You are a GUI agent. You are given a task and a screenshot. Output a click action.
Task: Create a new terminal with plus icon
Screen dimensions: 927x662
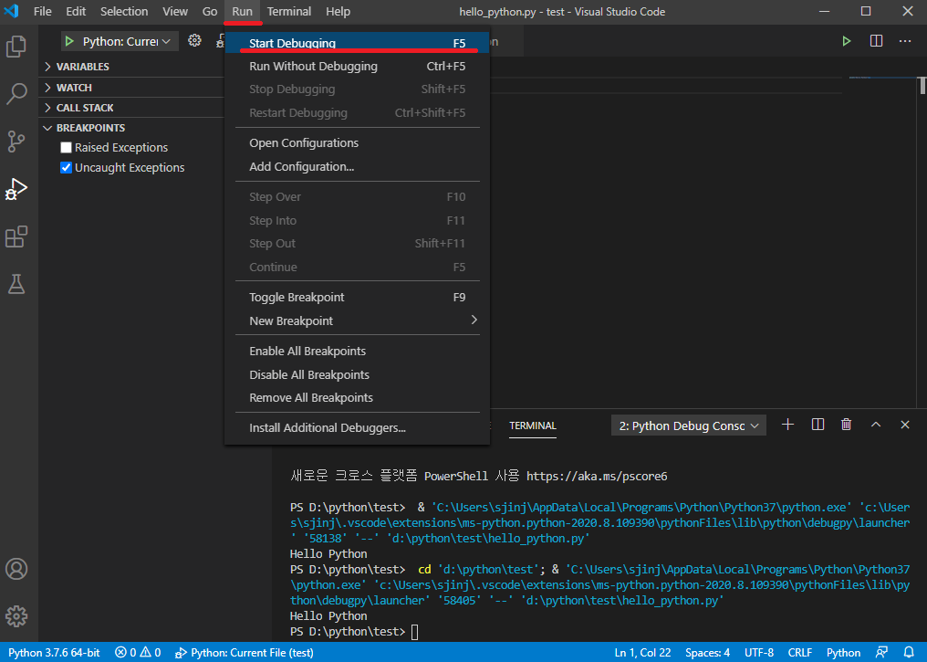pos(787,425)
